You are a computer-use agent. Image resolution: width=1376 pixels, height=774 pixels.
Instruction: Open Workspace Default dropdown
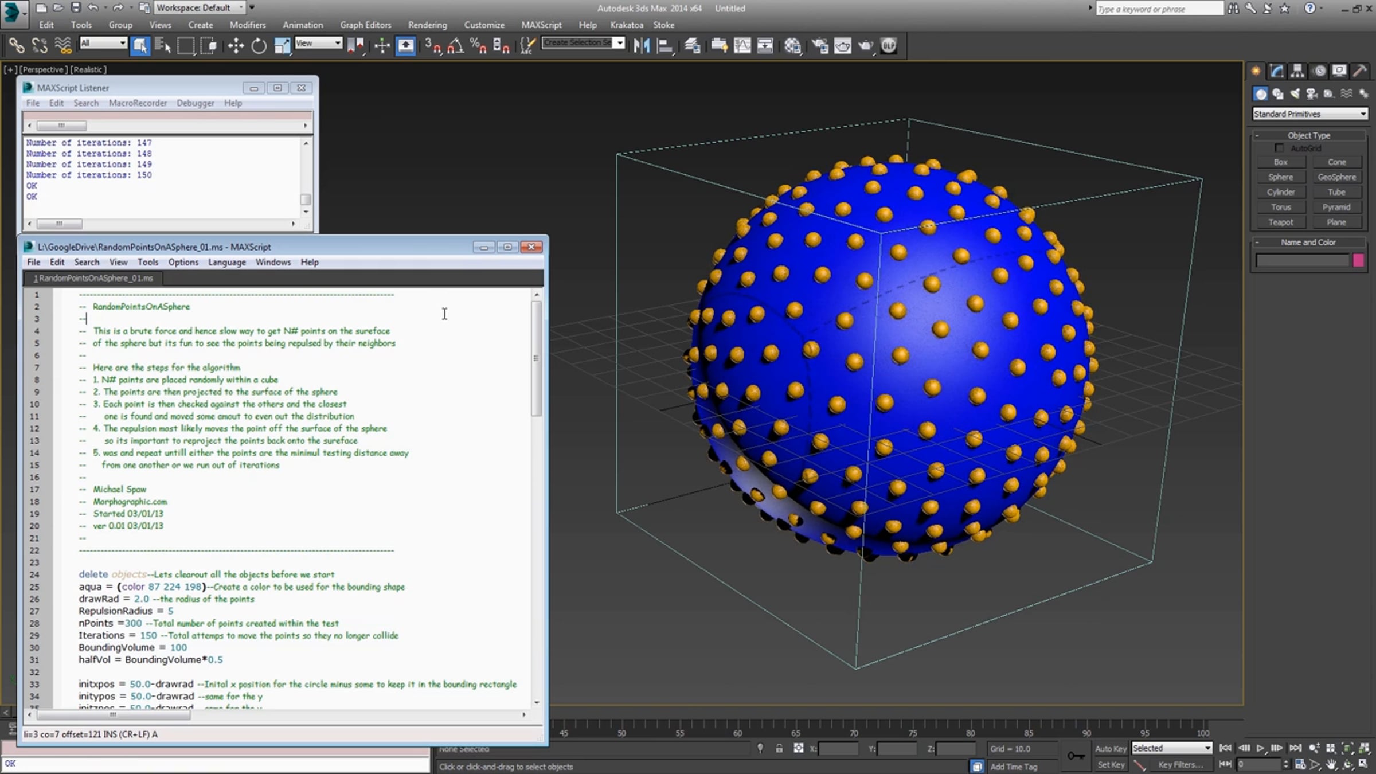click(200, 8)
